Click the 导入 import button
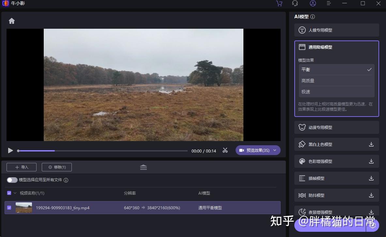 point(22,167)
